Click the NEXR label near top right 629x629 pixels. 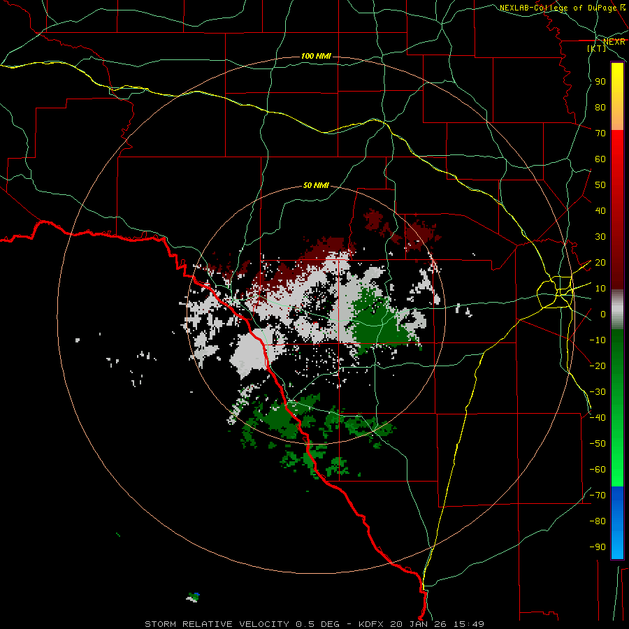(x=614, y=42)
